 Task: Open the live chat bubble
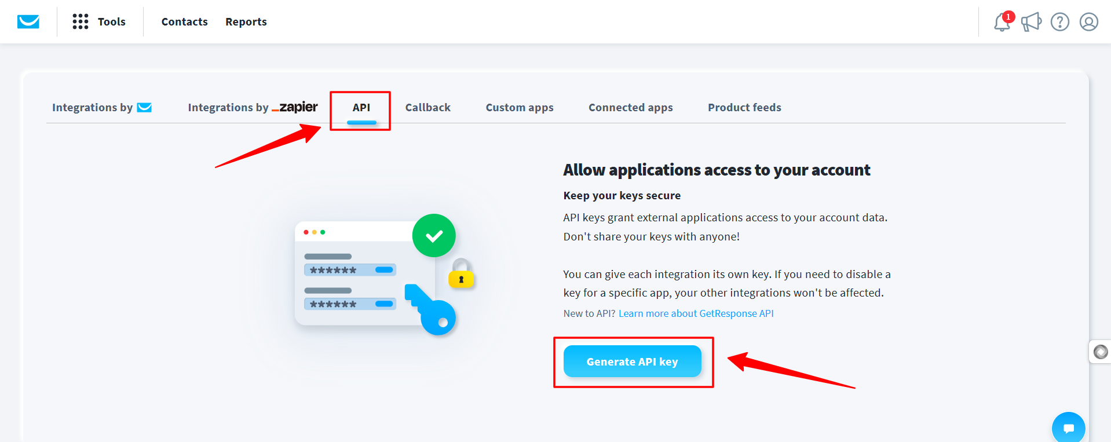coord(1068,428)
